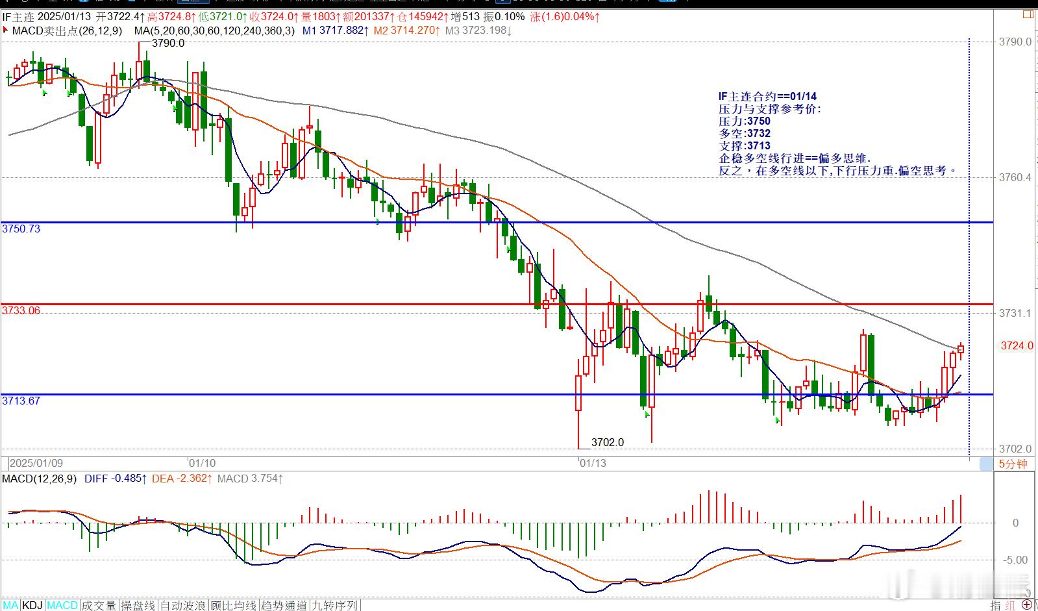The image size is (1038, 611).
Task: Click the 3790.0 high price marker
Action: pyautogui.click(x=168, y=43)
